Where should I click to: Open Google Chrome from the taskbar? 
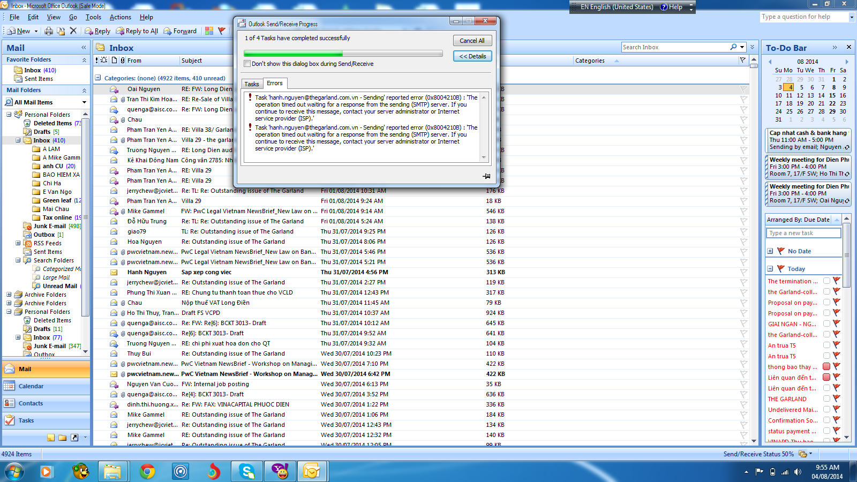pyautogui.click(x=147, y=471)
